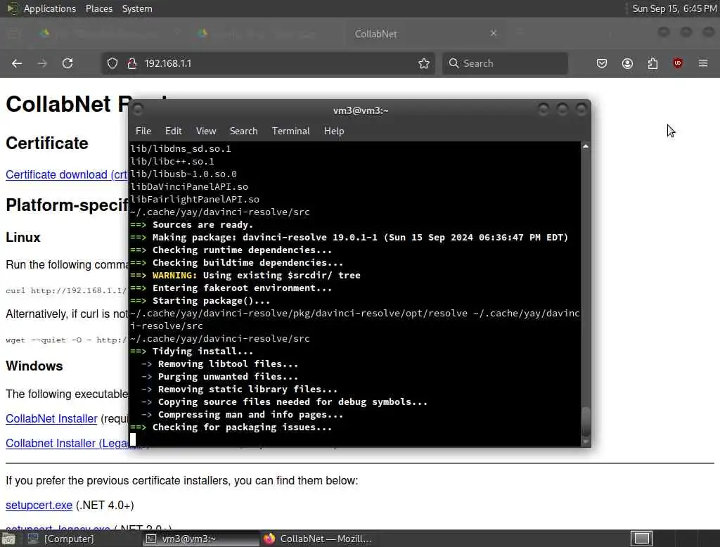Open the uBlock Origin extension icon
This screenshot has height=547, width=720.
pyautogui.click(x=678, y=63)
